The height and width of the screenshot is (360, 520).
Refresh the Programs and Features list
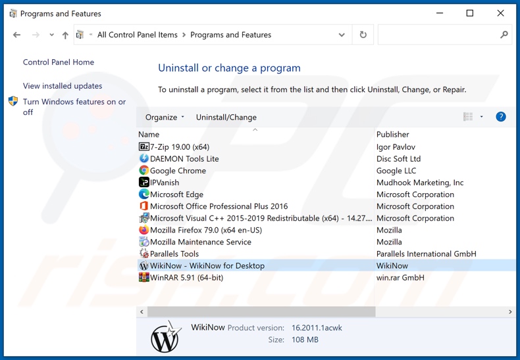coord(363,35)
